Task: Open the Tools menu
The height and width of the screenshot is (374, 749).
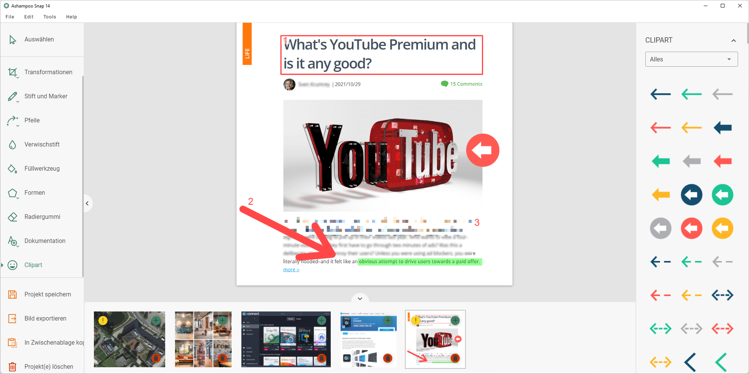Action: click(50, 17)
